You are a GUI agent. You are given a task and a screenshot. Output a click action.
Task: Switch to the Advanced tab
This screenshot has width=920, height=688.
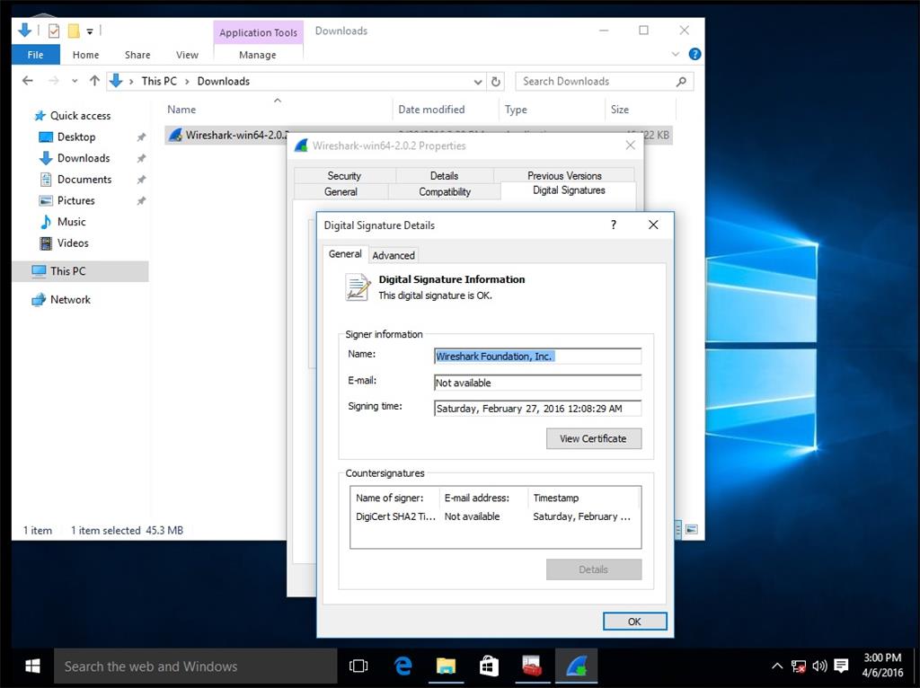(x=394, y=255)
